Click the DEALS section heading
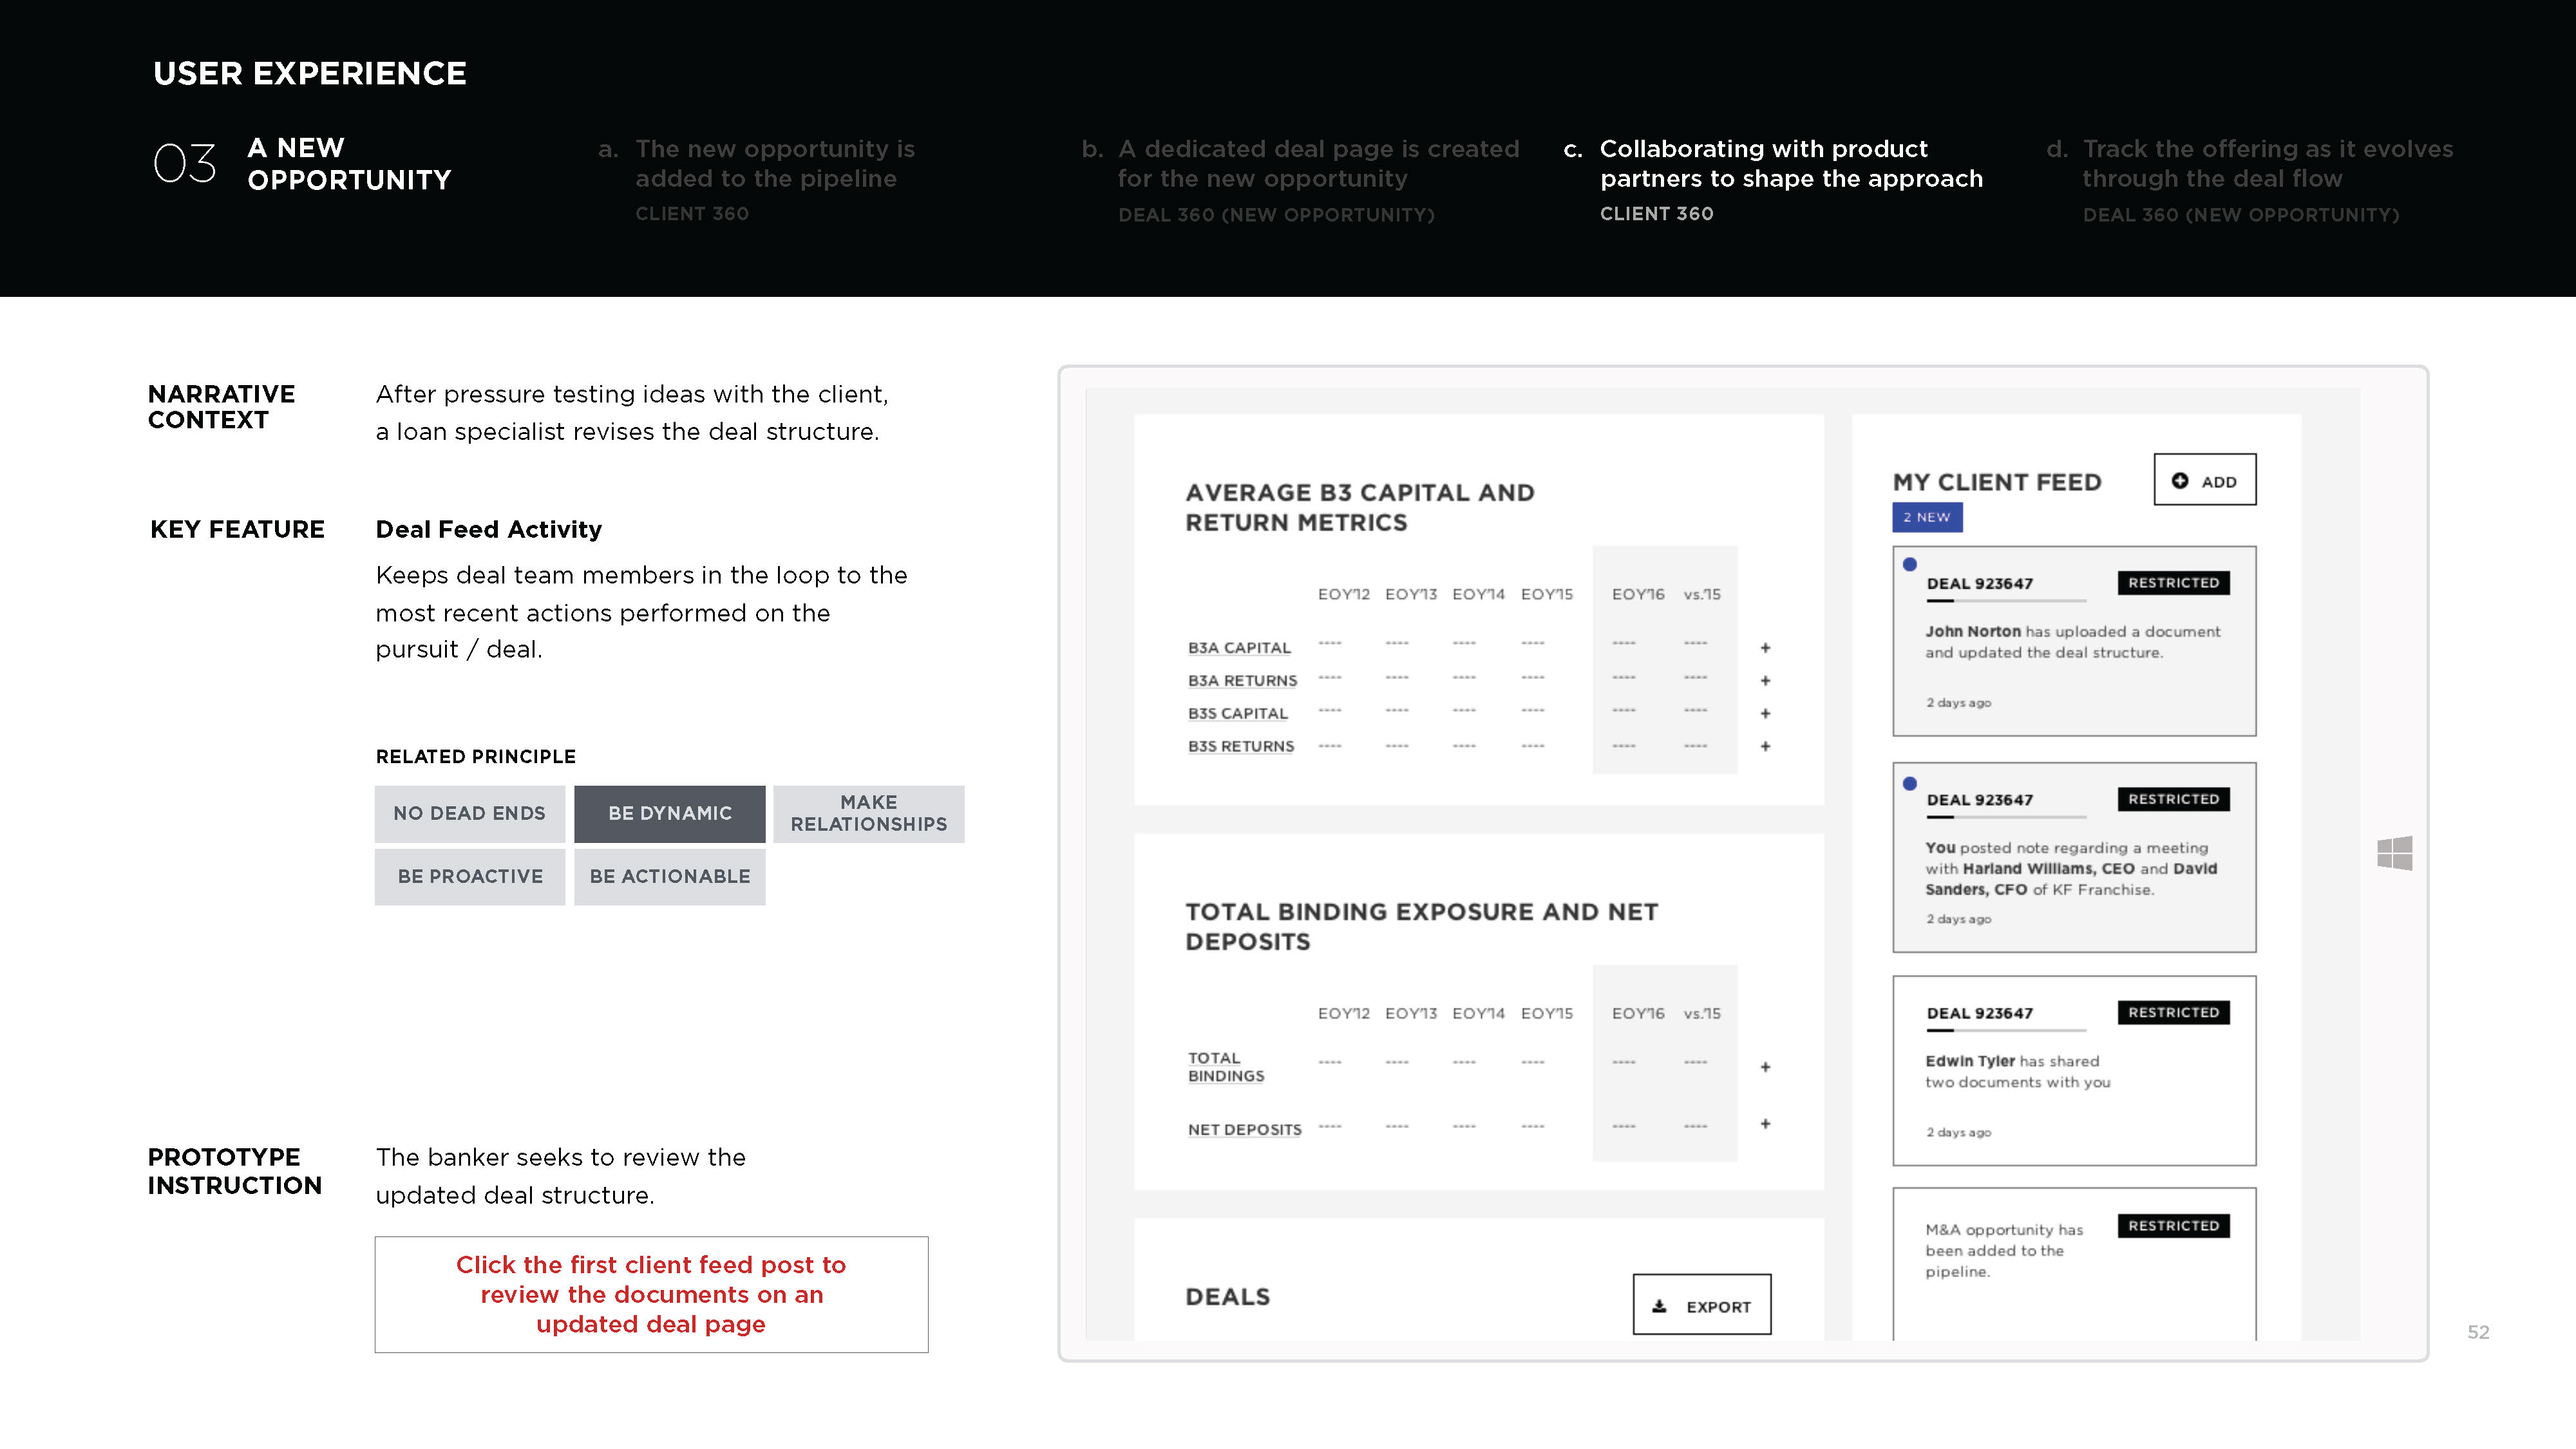This screenshot has height=1449, width=2576. (x=1228, y=1297)
